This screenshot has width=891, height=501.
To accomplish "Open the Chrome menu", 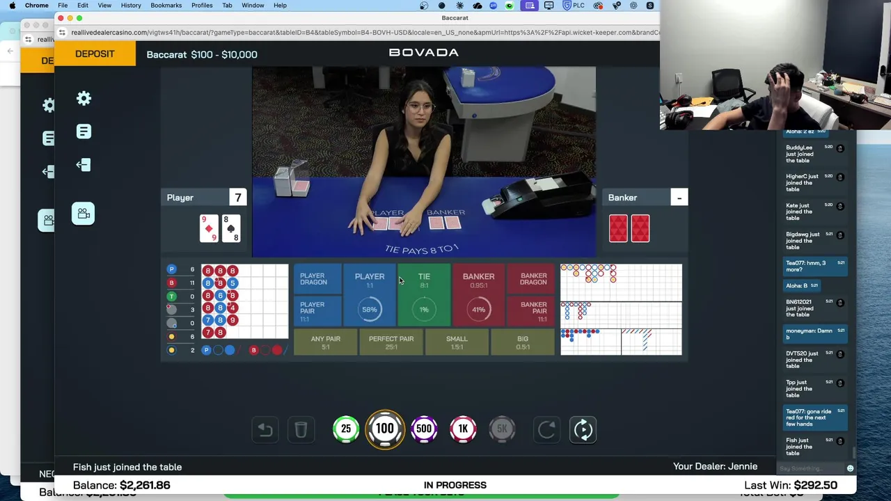I will [x=36, y=6].
